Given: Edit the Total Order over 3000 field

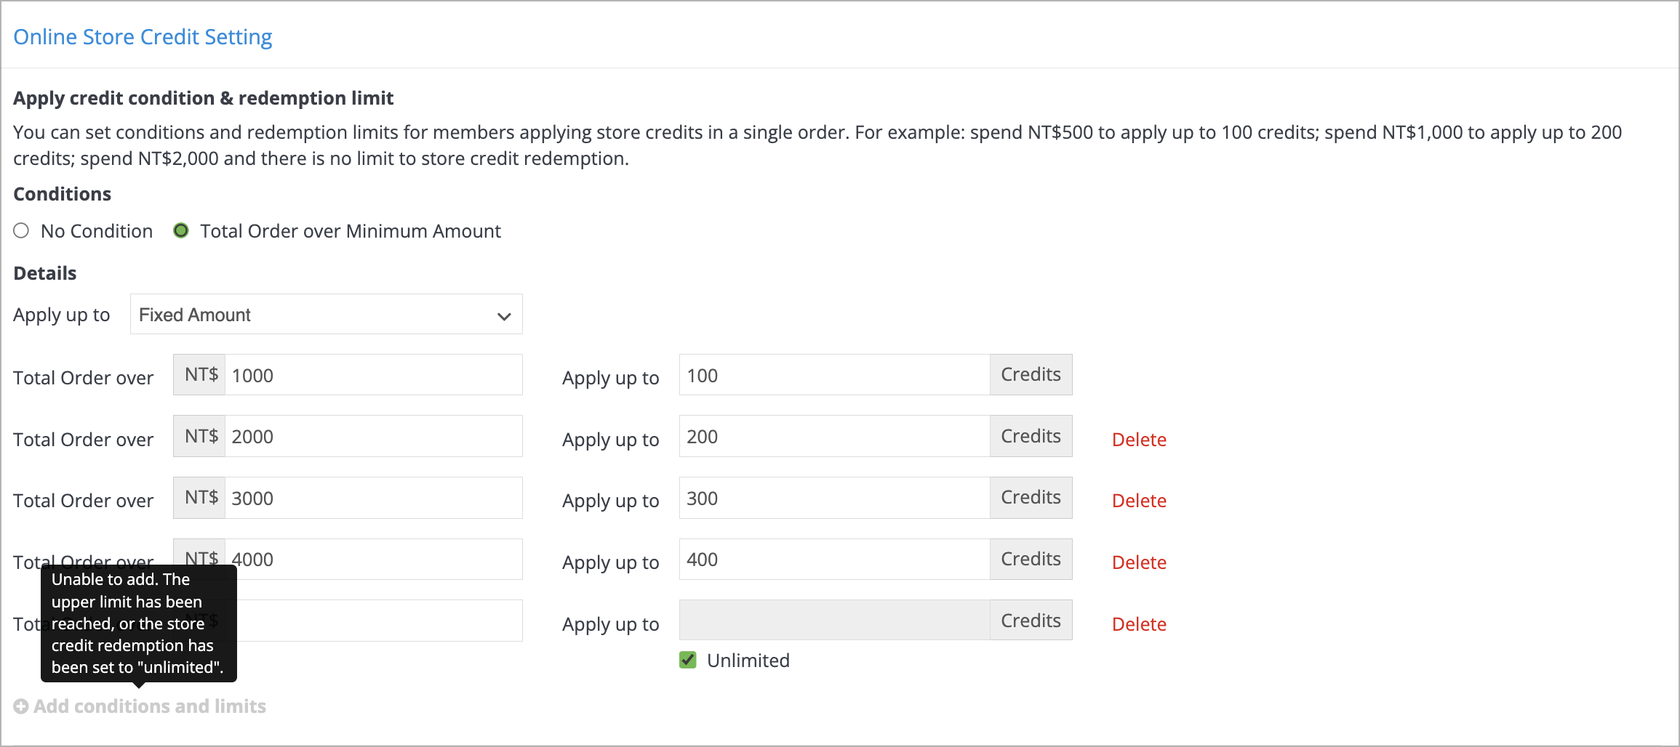Looking at the screenshot, I should [x=373, y=498].
